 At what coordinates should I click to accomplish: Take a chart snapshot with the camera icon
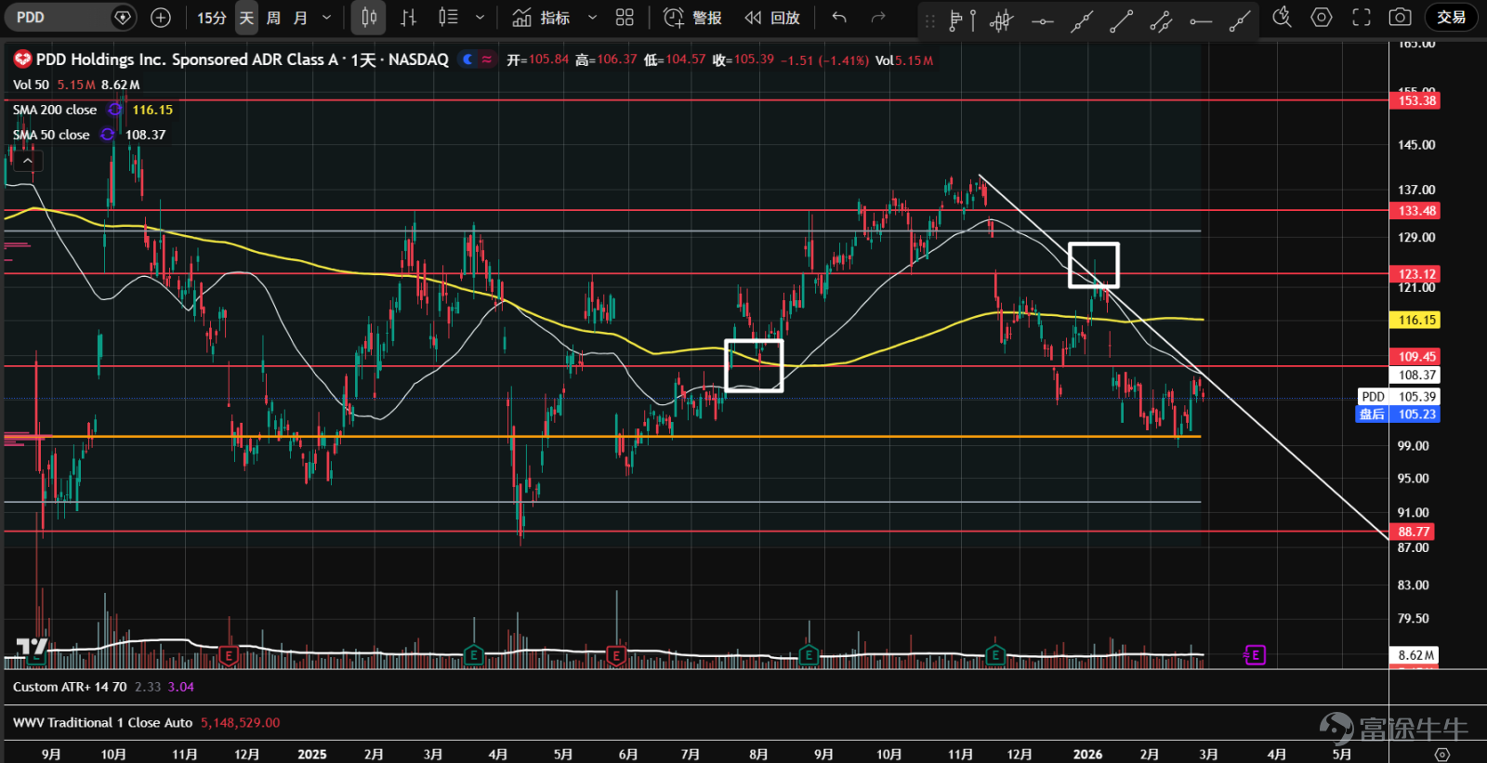pos(1401,18)
